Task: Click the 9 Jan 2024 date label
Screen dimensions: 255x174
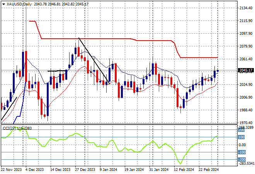Action: pos(108,170)
